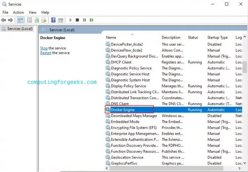Click the Pause Service toolbar button

84,20
